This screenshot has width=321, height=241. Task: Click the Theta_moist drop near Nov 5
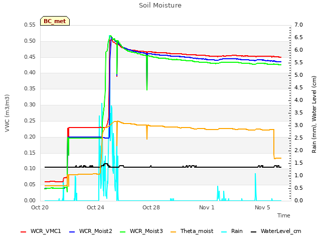tap(274, 144)
